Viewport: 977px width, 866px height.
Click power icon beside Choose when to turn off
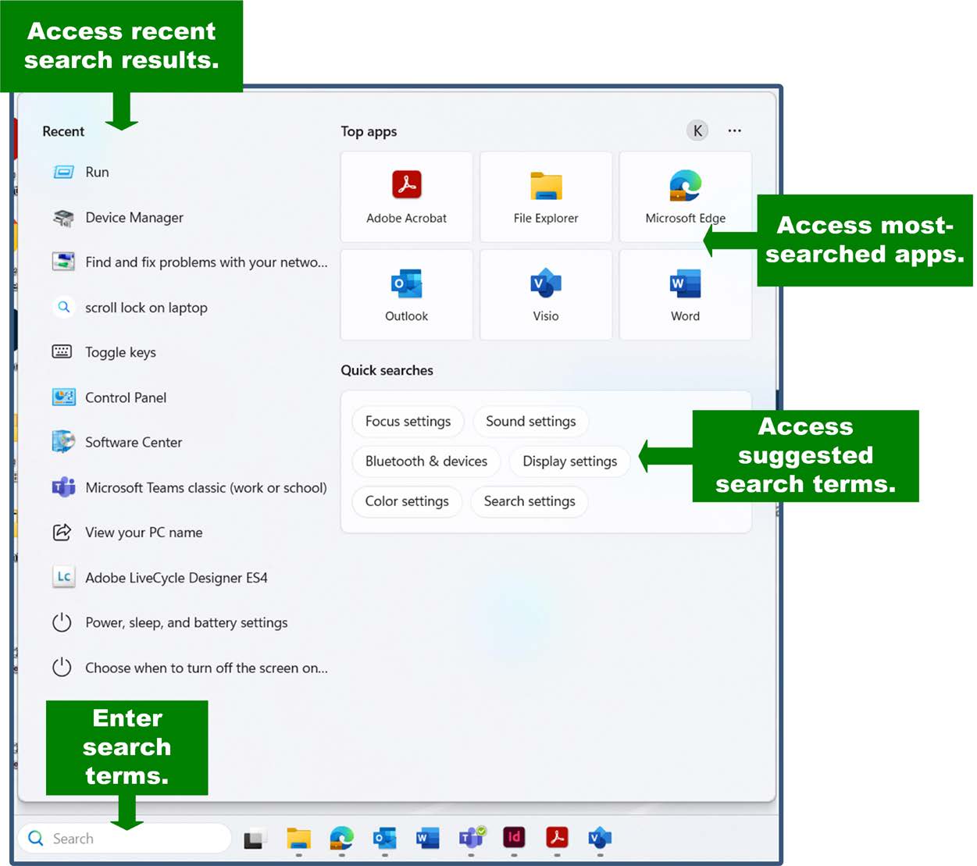pyautogui.click(x=62, y=668)
